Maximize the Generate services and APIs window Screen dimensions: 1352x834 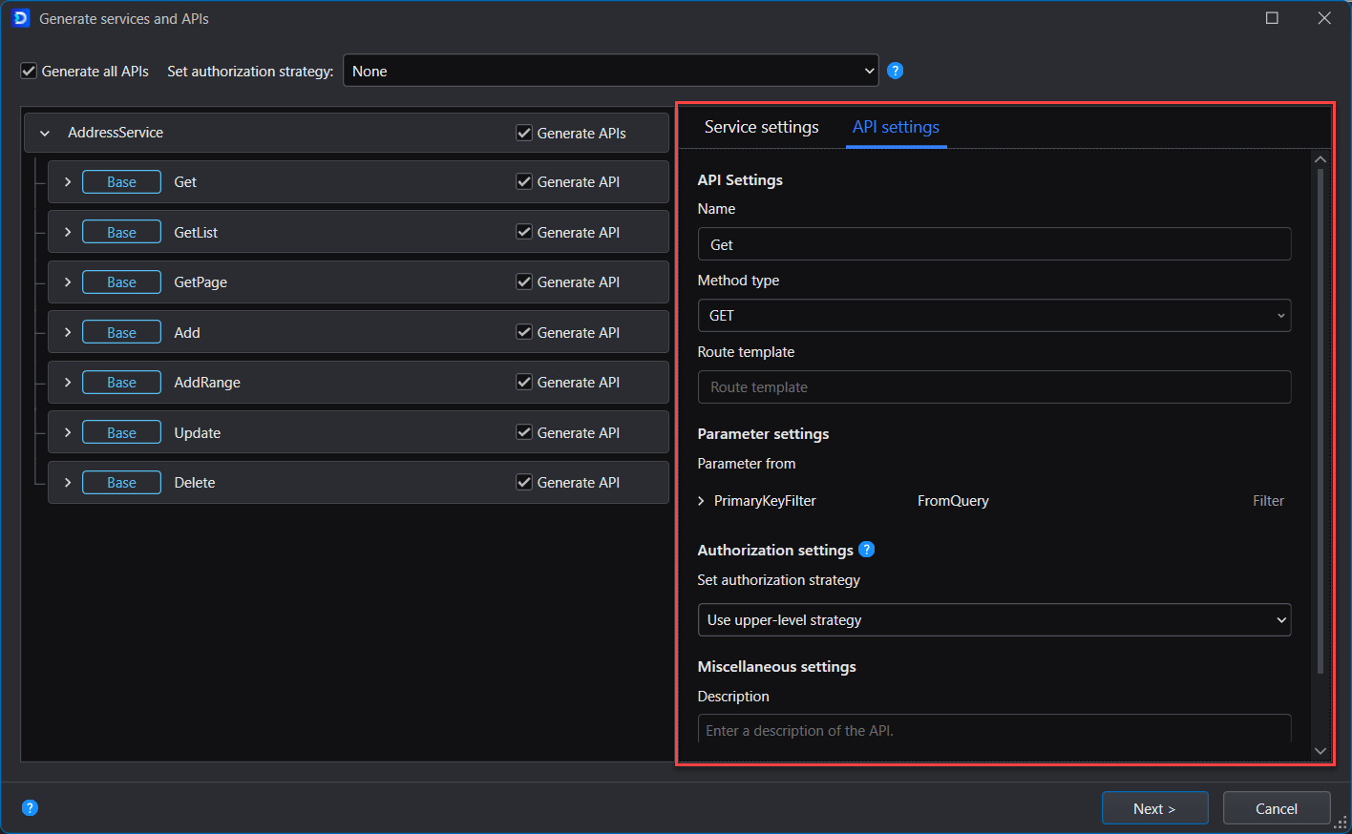(1272, 18)
